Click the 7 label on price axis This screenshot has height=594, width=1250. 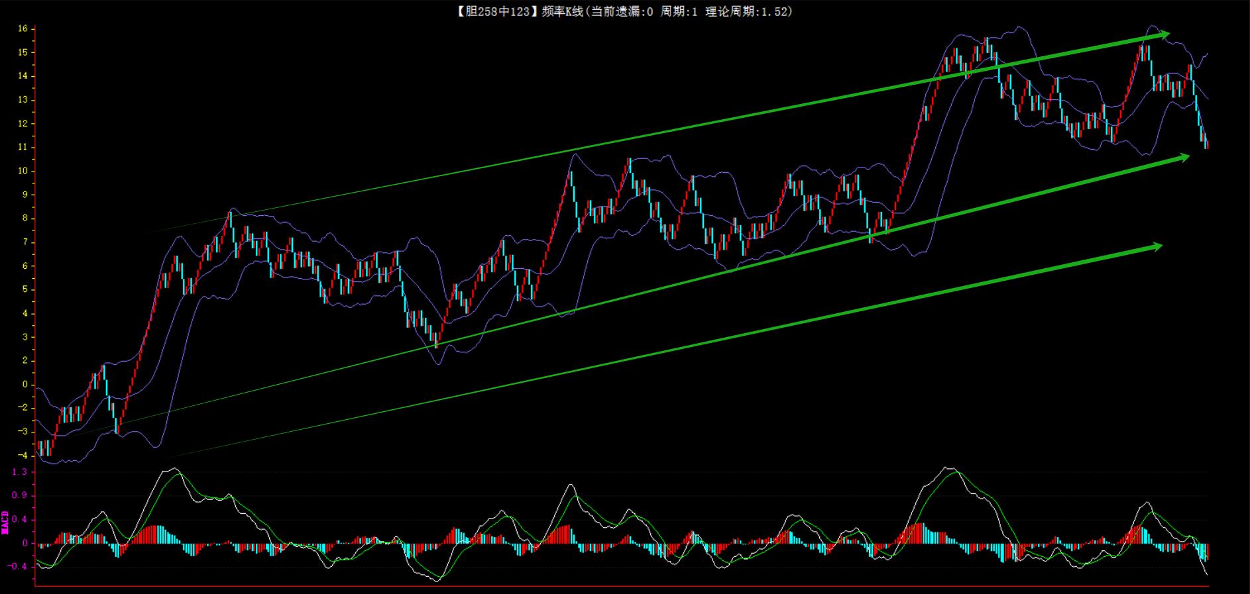[25, 242]
